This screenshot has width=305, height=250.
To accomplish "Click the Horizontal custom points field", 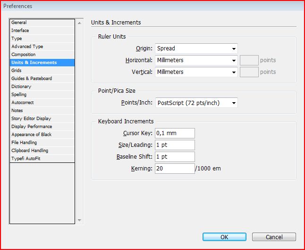I will pyautogui.click(x=249, y=60).
